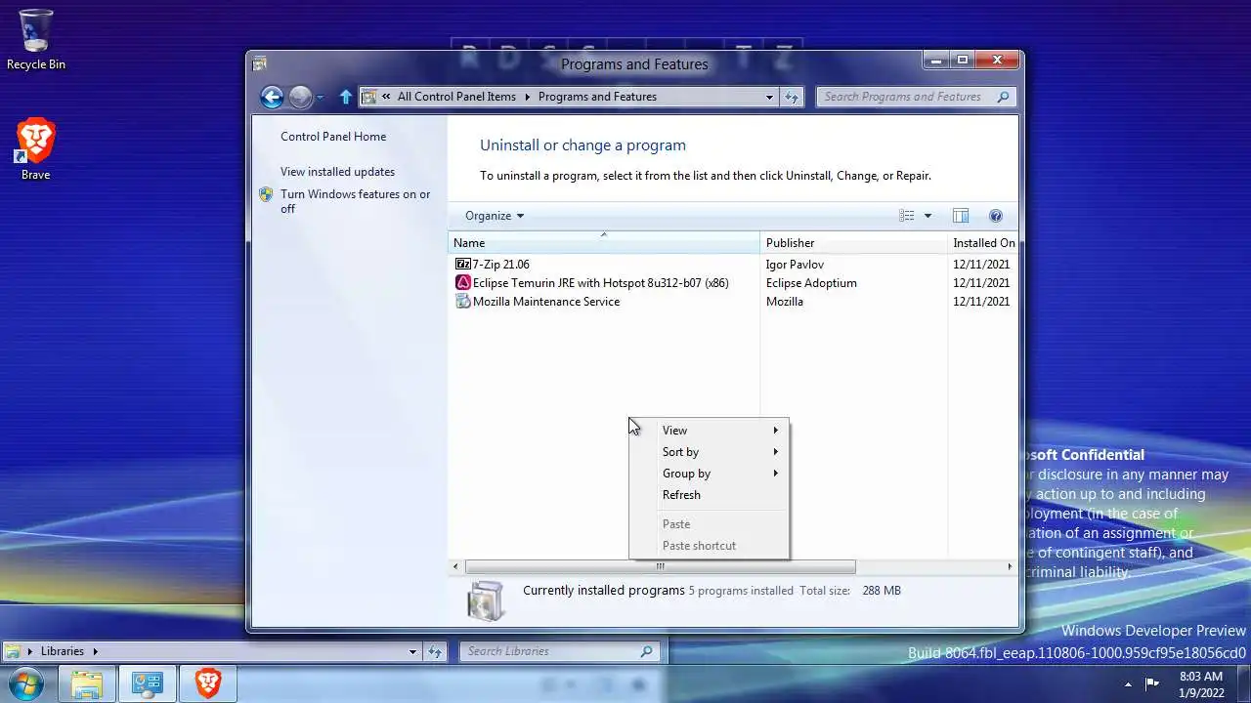Sort by the Installed On column header
This screenshot has width=1251, height=703.
click(983, 243)
